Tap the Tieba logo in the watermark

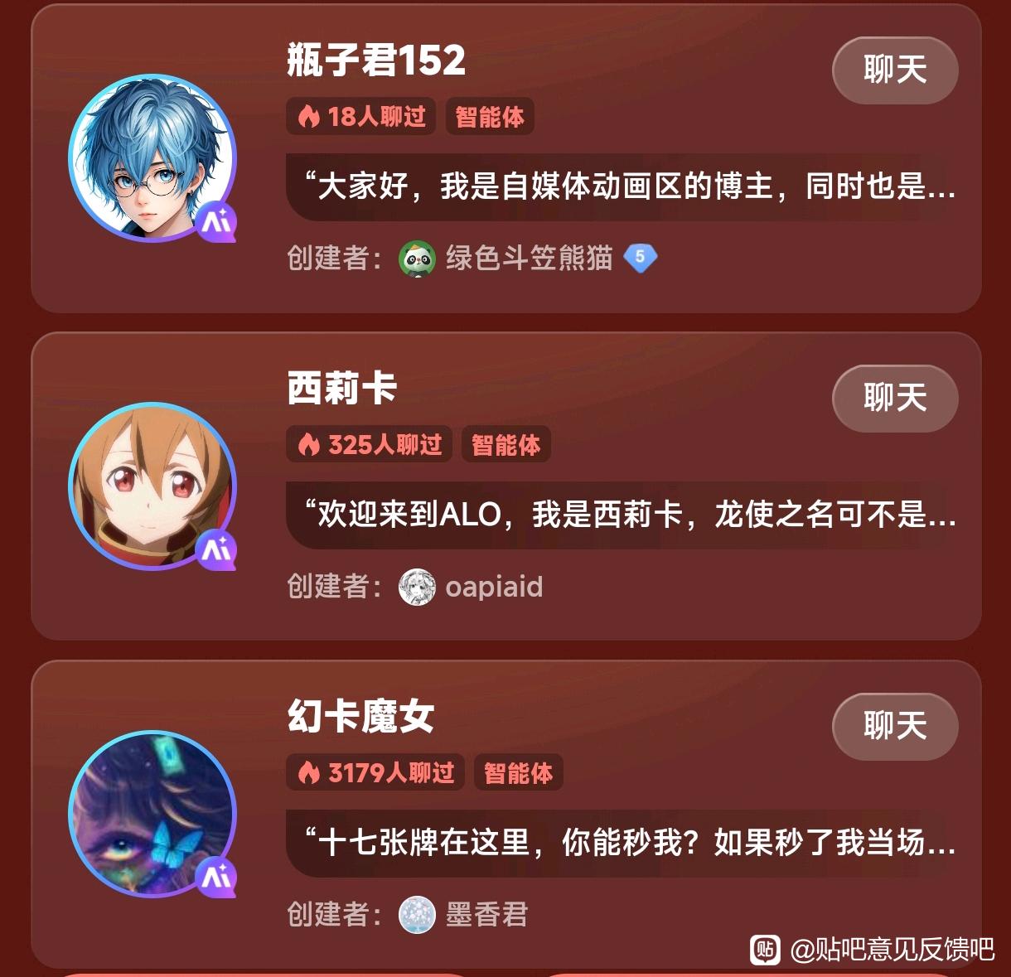click(766, 950)
